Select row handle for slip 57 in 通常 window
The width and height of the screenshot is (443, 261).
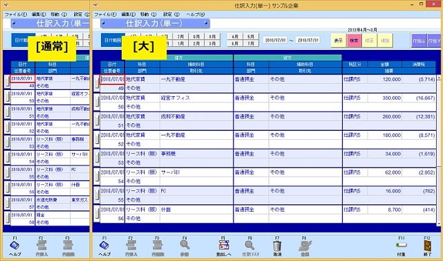click(8, 204)
